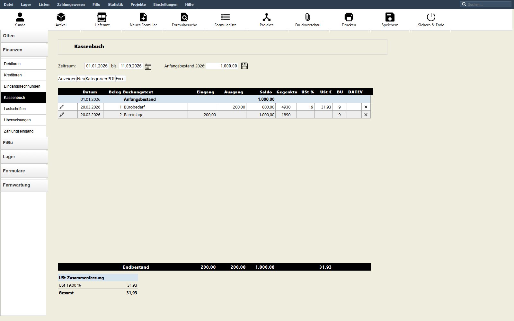Viewport: 514px width, 321px height.
Task: Click the Anzeigen button
Action: coord(67,79)
